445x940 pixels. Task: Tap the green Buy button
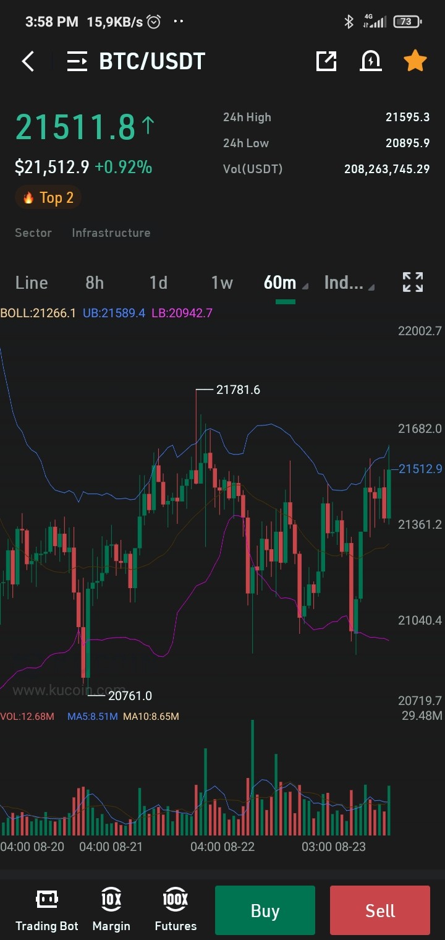(x=265, y=910)
